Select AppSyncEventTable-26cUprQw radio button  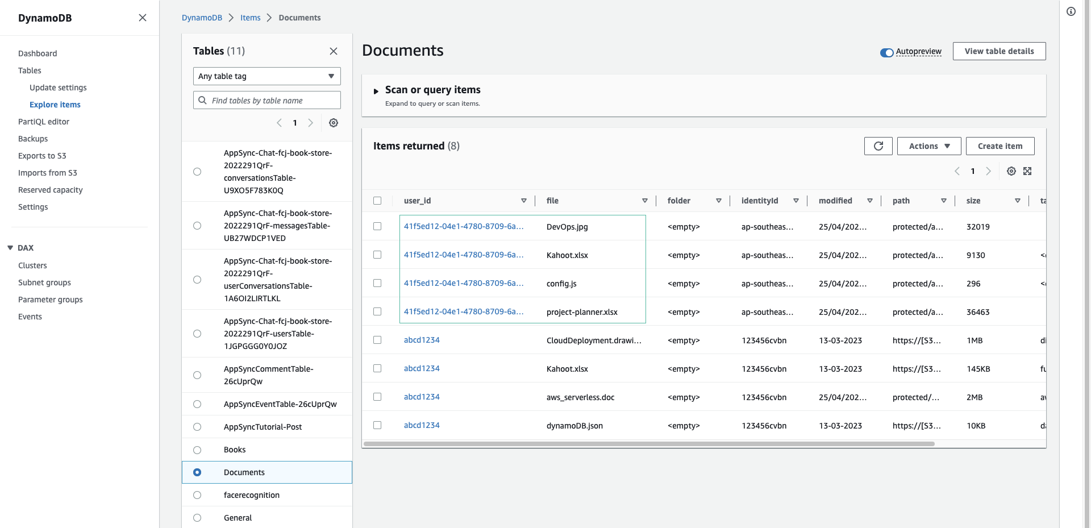pos(197,404)
